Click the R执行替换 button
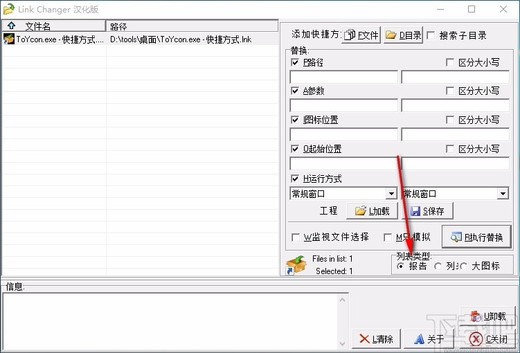 click(476, 237)
